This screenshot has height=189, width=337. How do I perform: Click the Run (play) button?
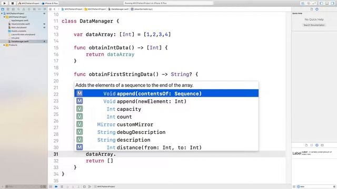[4, 3]
